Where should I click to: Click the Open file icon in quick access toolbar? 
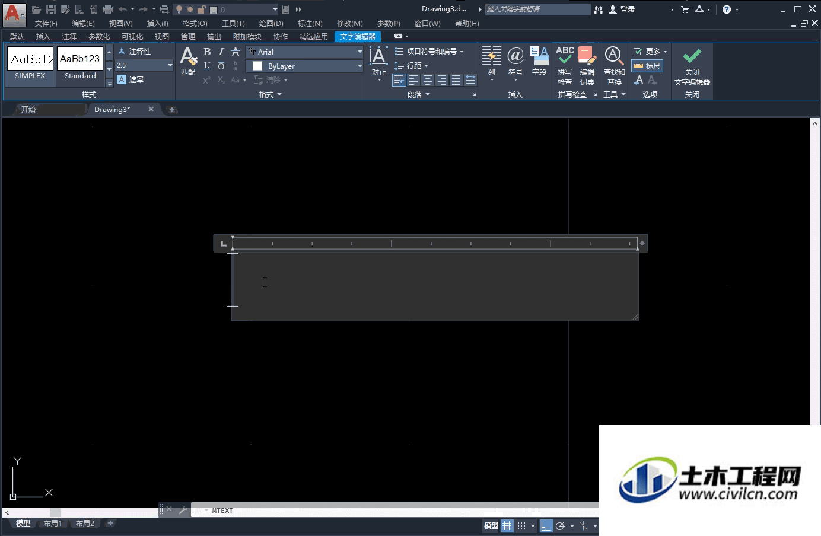coord(37,9)
